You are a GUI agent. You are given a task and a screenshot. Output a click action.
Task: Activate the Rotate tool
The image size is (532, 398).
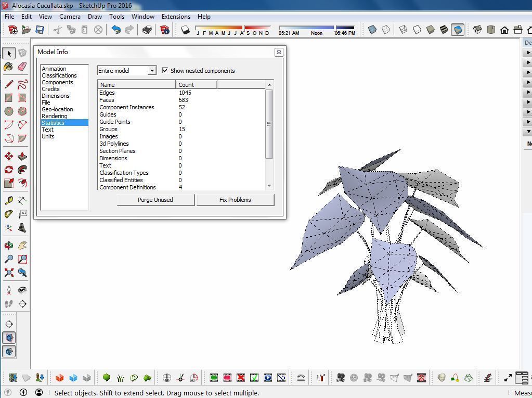[9, 170]
